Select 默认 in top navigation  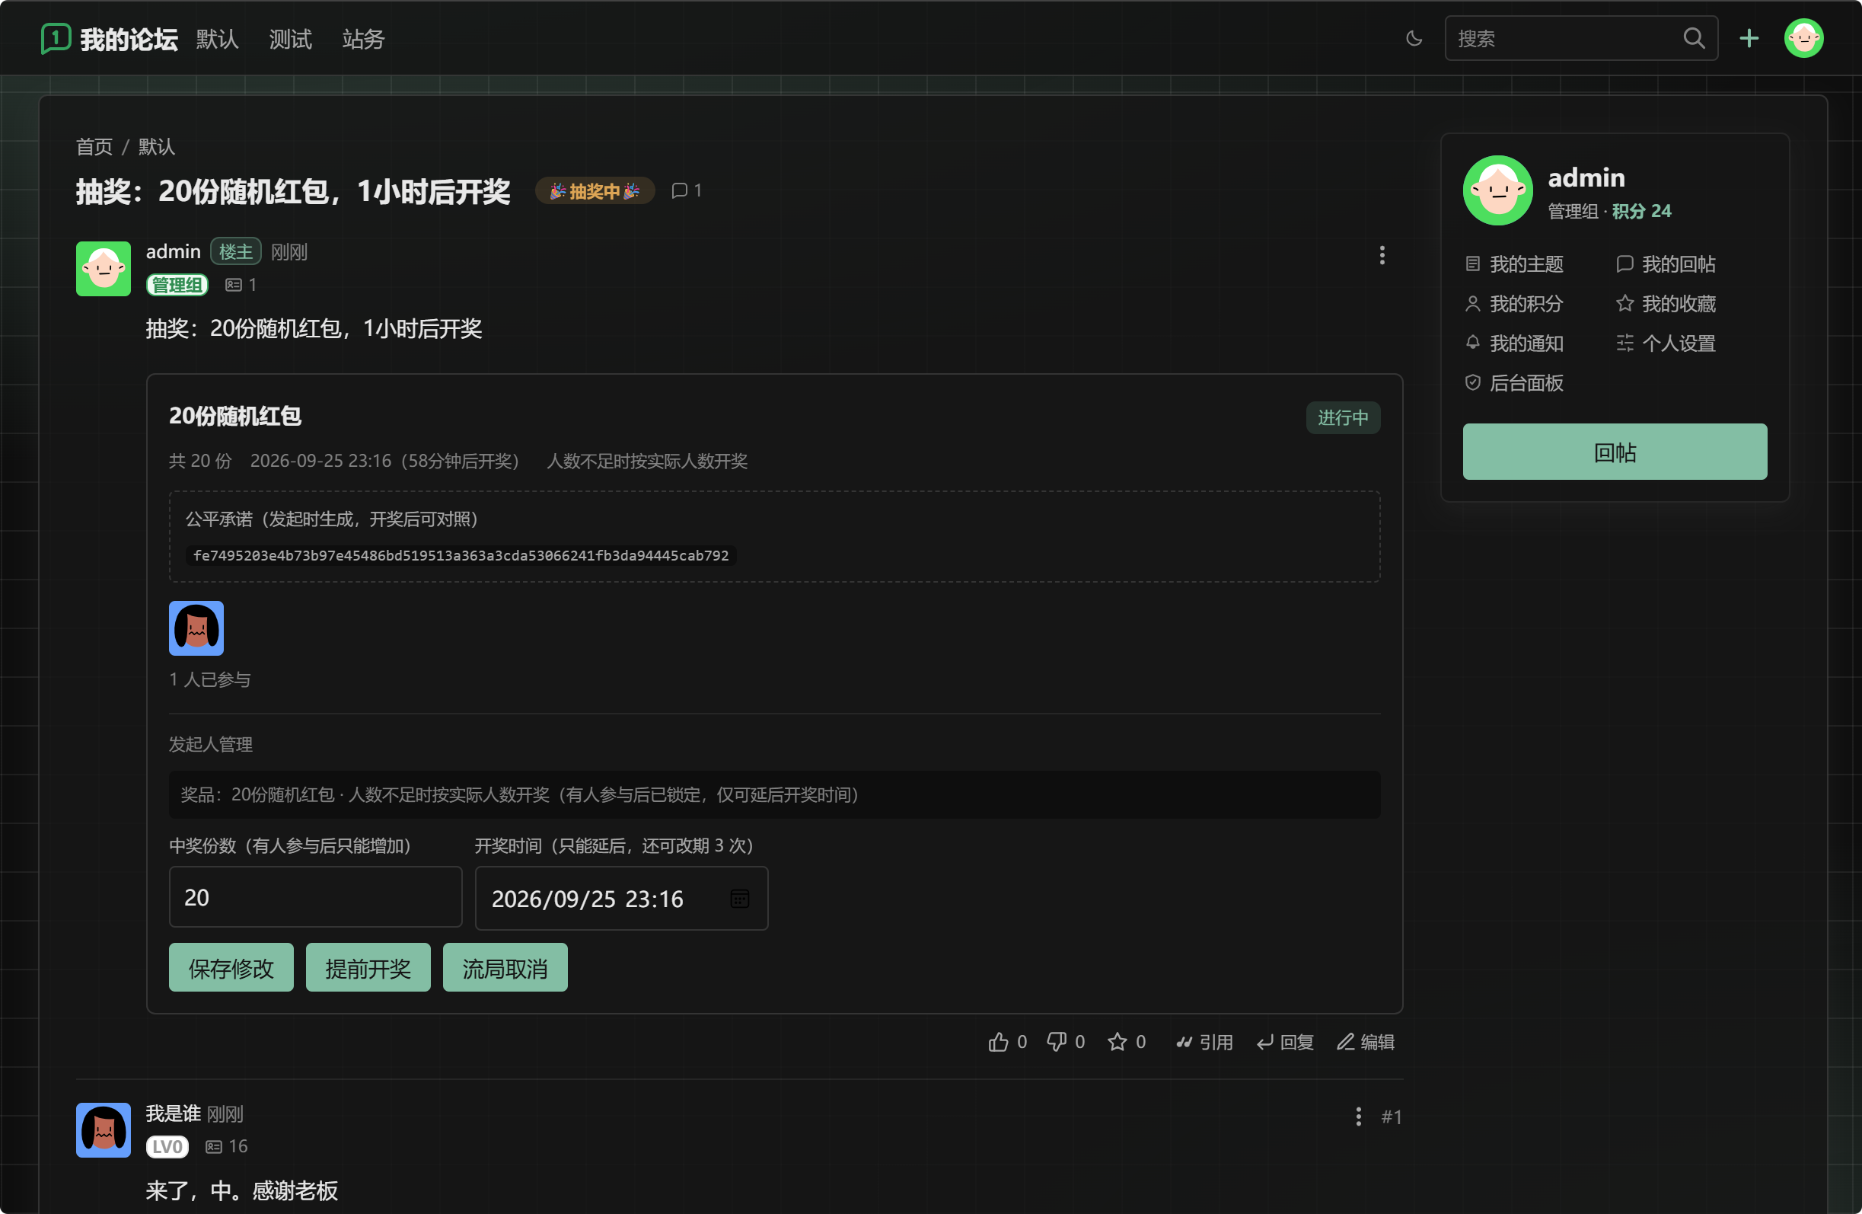point(217,39)
